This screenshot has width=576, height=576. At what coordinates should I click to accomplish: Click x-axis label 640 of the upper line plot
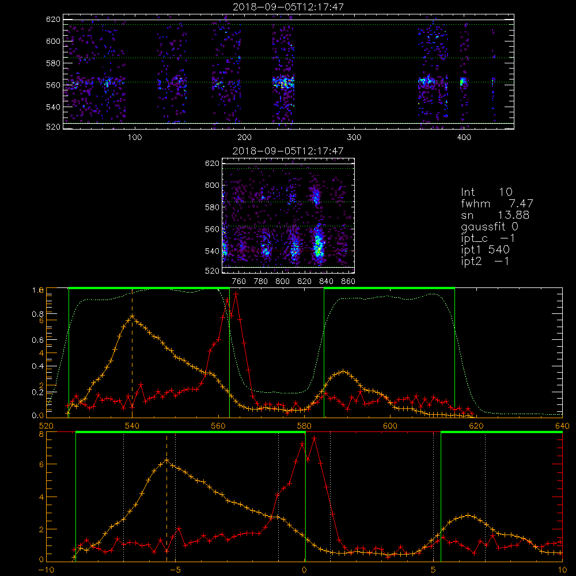(562, 426)
